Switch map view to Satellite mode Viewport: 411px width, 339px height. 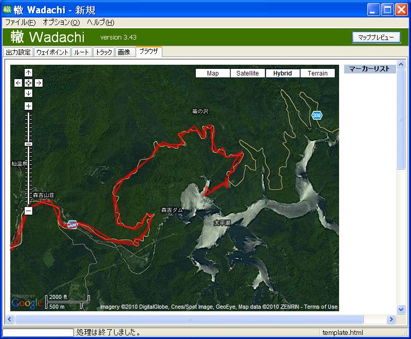pyautogui.click(x=248, y=73)
